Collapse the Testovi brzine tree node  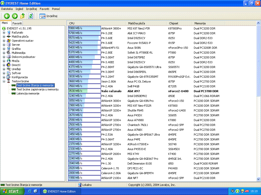tap(4, 81)
